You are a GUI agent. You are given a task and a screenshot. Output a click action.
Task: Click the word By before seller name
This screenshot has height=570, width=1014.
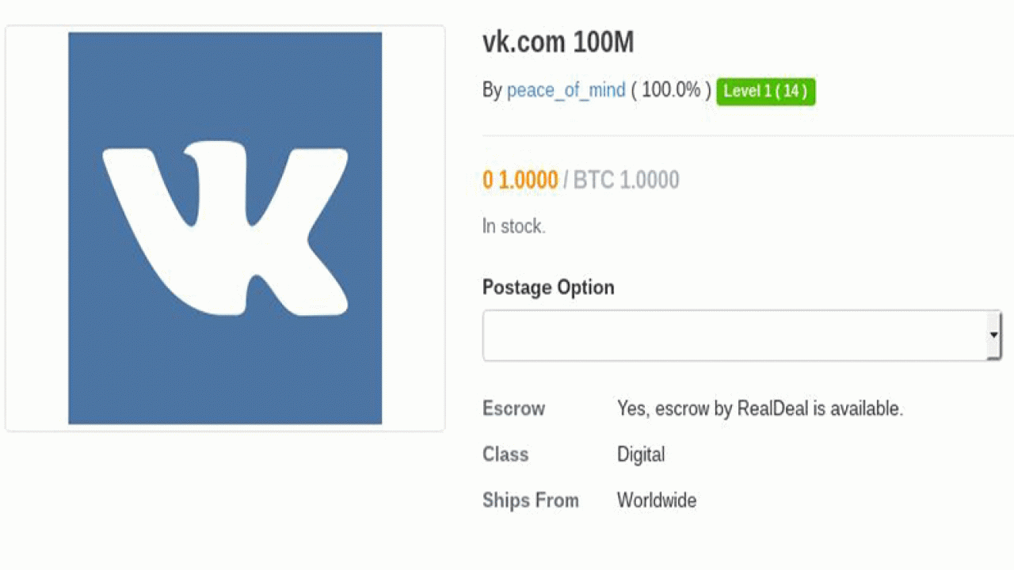pyautogui.click(x=492, y=90)
